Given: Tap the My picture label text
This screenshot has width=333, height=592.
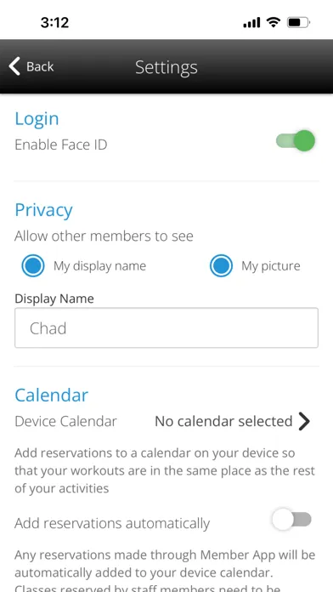Looking at the screenshot, I should tap(271, 265).
